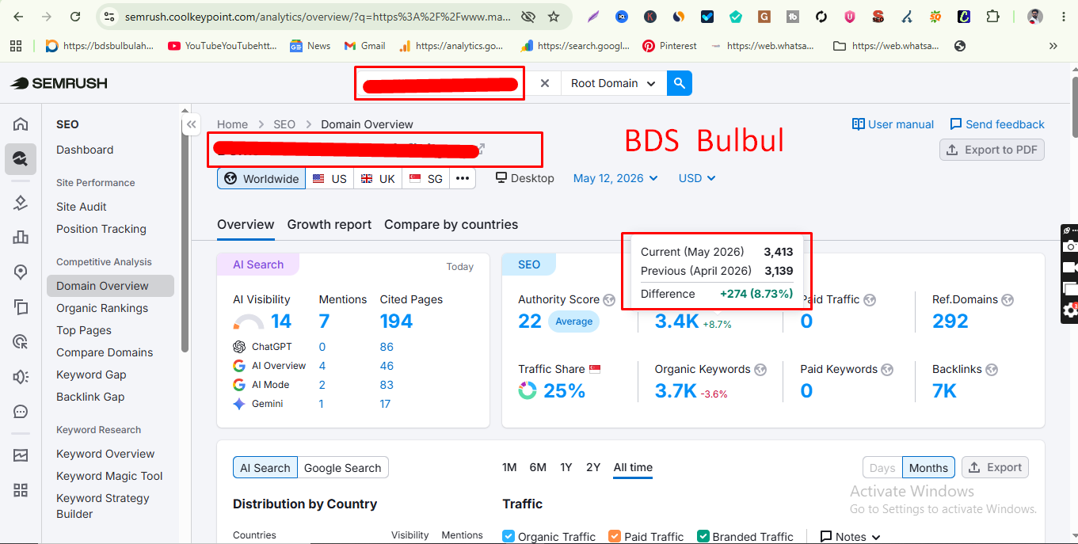
Task: Open the 194 Cited Pages value
Action: (x=396, y=321)
